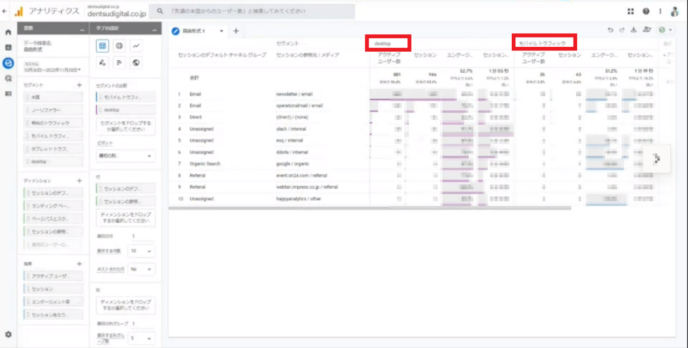Open the Google apps grid

(630, 11)
